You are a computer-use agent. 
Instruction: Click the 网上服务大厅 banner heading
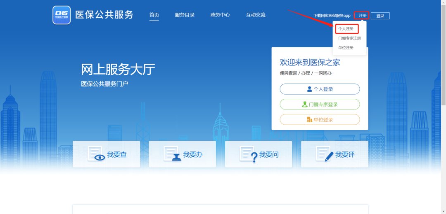[x=118, y=70]
